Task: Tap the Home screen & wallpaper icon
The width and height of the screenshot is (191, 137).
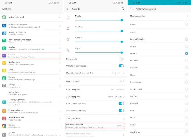Action: tap(4, 41)
